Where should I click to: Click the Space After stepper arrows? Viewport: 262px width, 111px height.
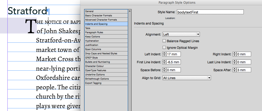235,70
